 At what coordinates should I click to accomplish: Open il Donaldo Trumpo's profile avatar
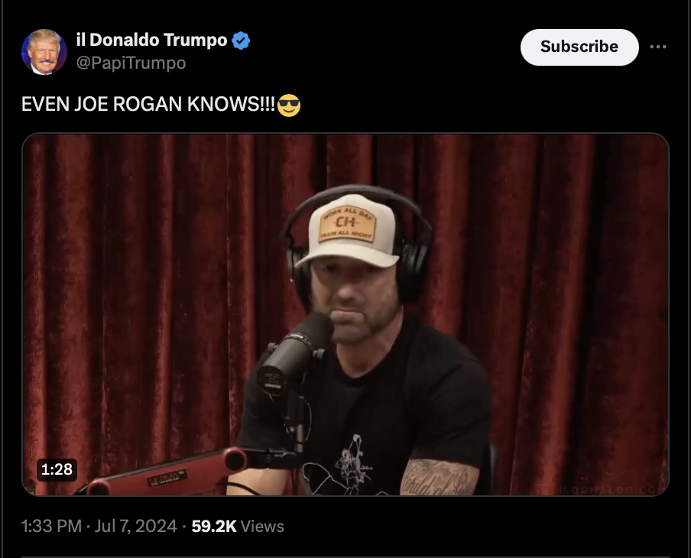point(44,51)
